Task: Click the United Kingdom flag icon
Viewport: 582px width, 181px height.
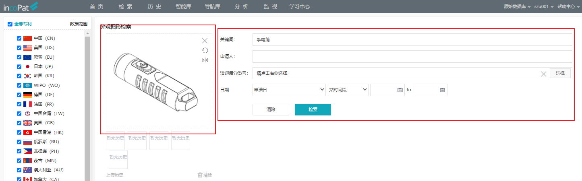Action: (x=27, y=123)
